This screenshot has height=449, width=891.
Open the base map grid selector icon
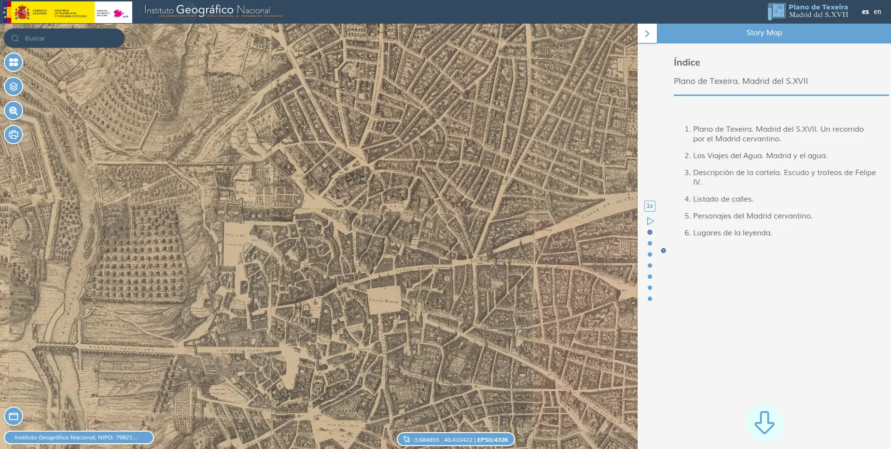[14, 62]
